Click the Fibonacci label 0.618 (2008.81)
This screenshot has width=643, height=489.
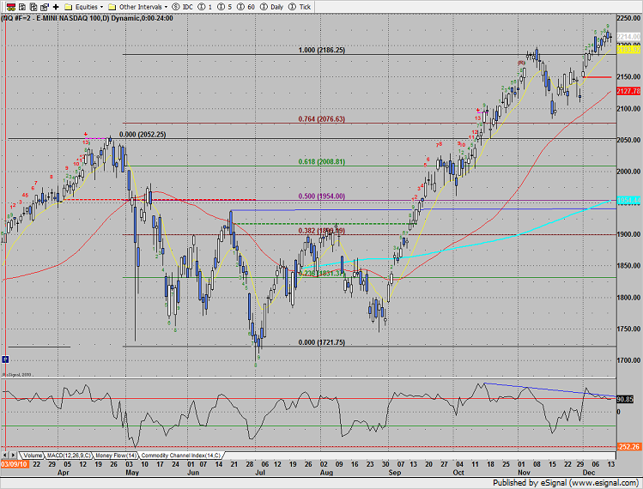click(321, 161)
